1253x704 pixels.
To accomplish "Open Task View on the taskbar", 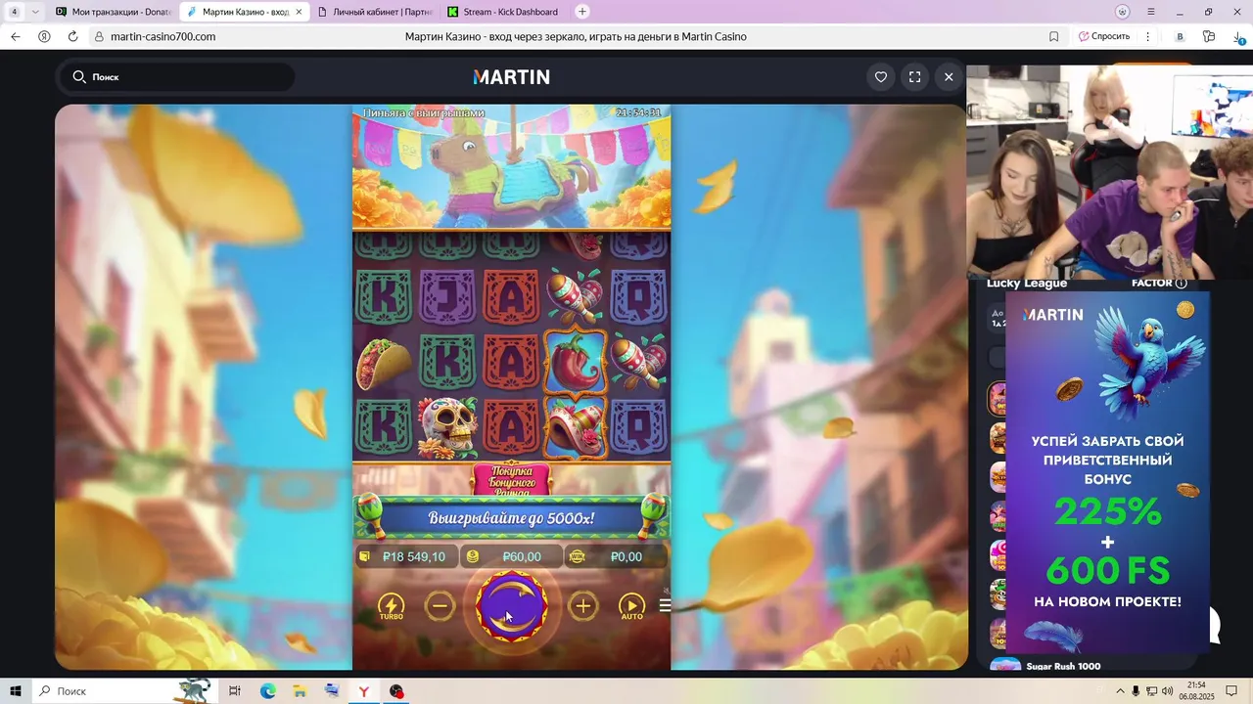I will tap(235, 691).
